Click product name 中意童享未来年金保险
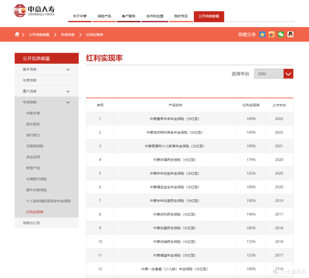 click(175, 119)
